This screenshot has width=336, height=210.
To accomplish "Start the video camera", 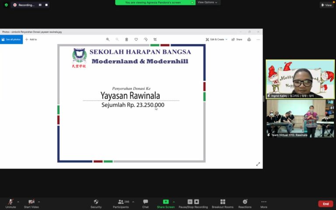I will tap(31, 202).
